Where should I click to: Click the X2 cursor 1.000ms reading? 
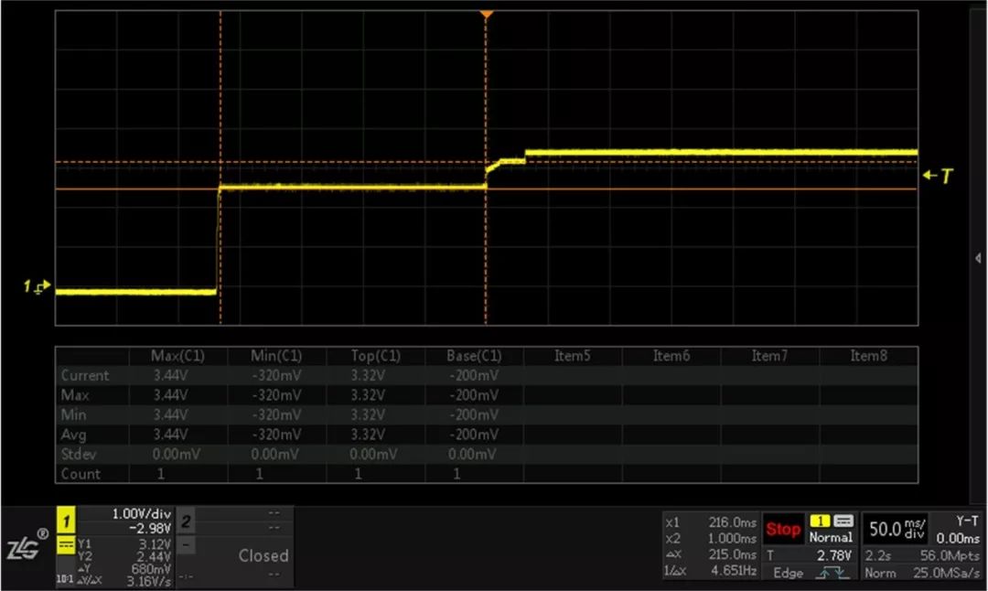pyautogui.click(x=732, y=539)
